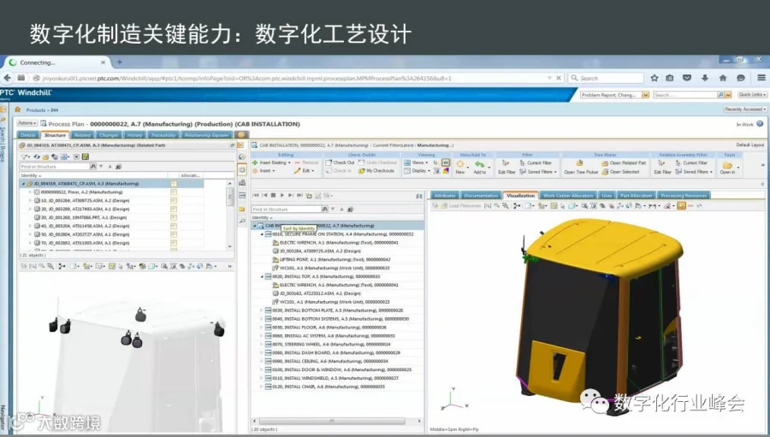
Task: Click the highlighted yellow icon in visualization toolbar
Action: click(681, 206)
